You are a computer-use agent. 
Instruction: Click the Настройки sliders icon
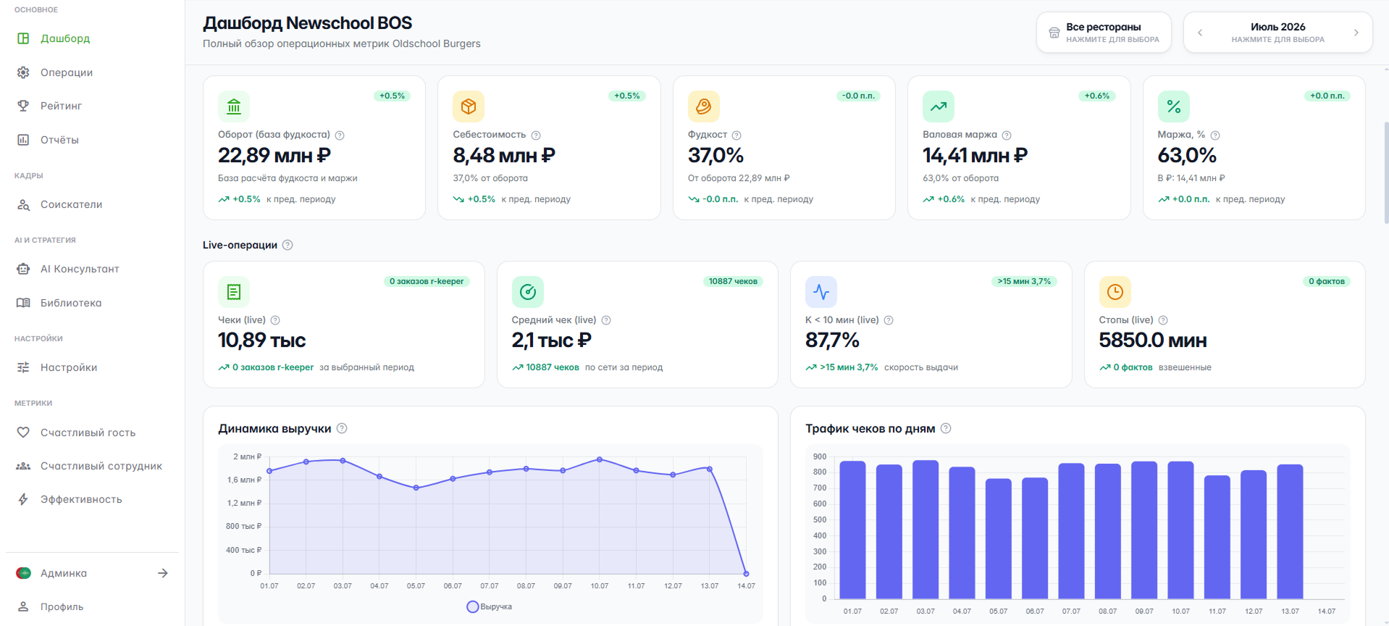[23, 367]
